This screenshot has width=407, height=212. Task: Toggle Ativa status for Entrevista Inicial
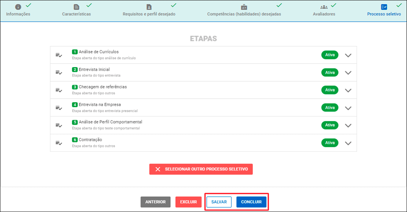[x=330, y=72]
